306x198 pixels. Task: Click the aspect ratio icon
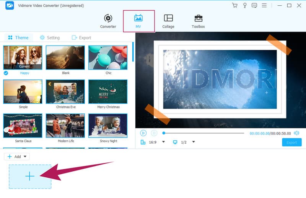[143, 142]
